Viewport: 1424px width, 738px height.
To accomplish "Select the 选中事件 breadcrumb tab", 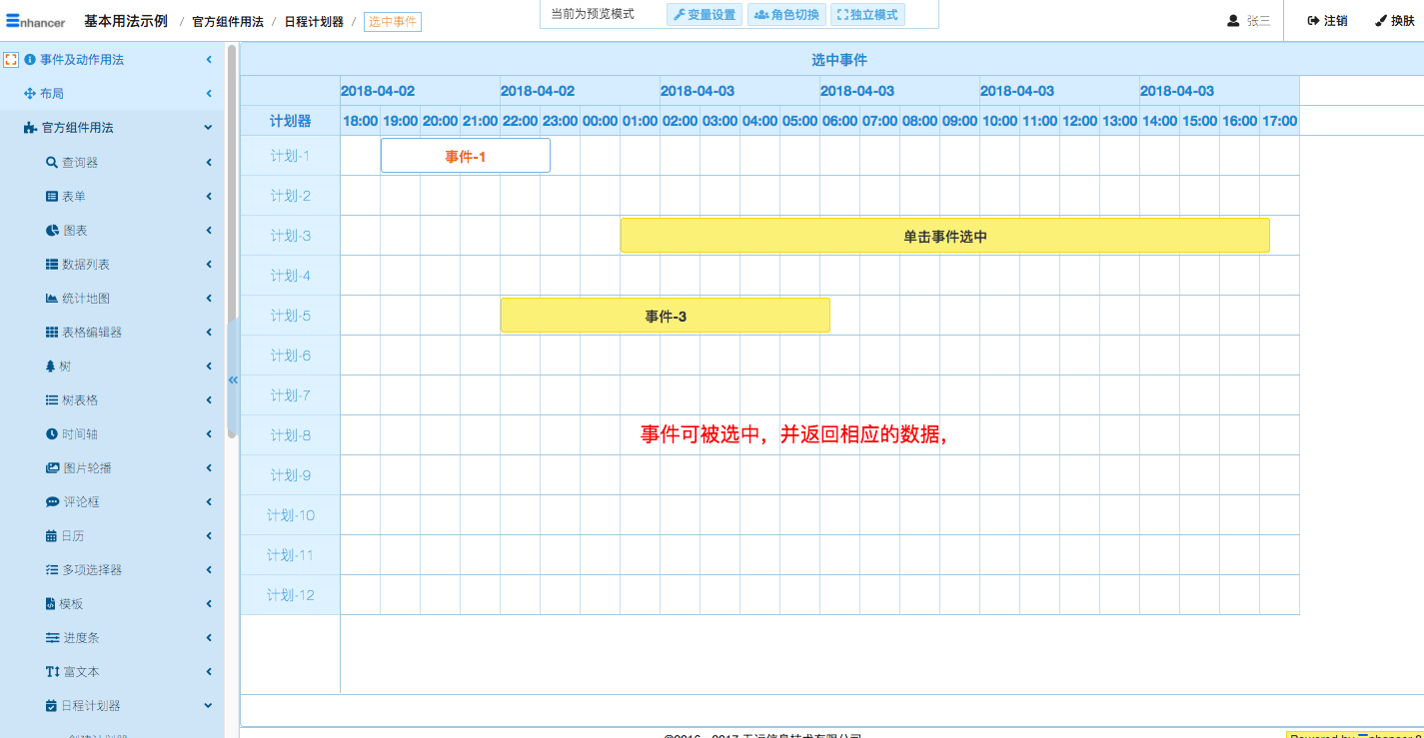I will tap(392, 22).
